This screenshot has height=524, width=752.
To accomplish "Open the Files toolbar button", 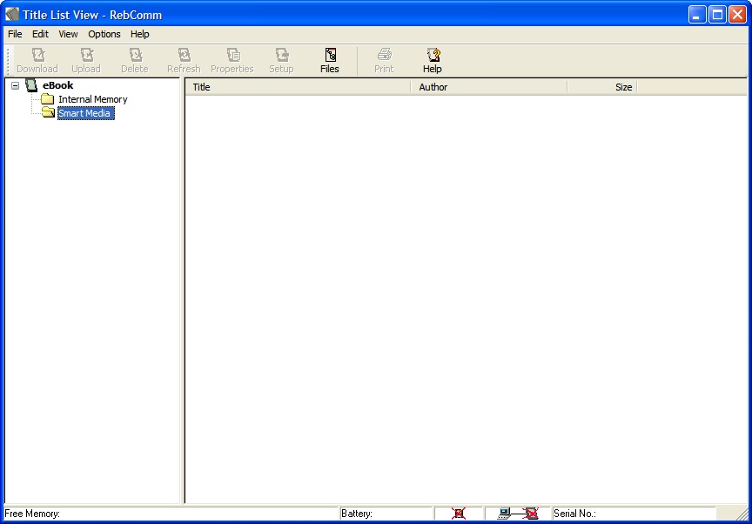I will (330, 60).
